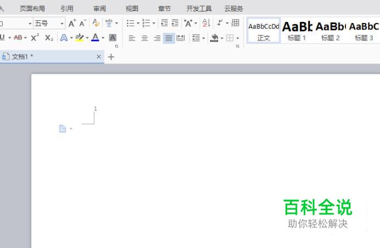Click the line spacing icon
This screenshot has height=248, width=380.
click(196, 38)
